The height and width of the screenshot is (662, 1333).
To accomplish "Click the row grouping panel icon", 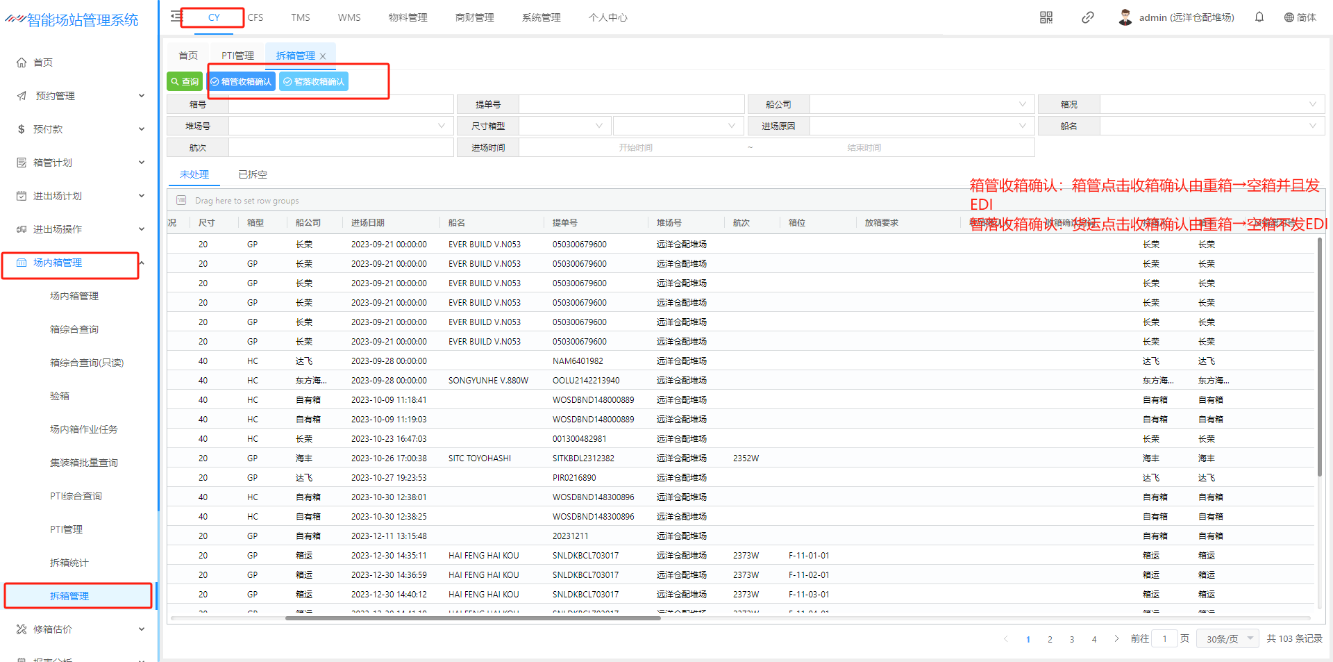I will point(181,201).
